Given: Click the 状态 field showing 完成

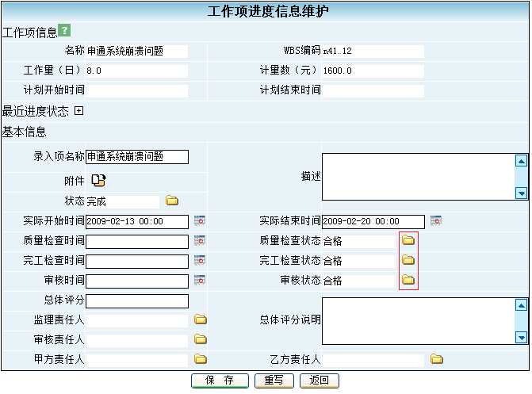Looking at the screenshot, I should click(x=122, y=202).
